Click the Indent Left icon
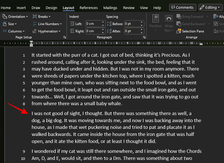Screen dimensions: 224x163 [x=72, y=24]
